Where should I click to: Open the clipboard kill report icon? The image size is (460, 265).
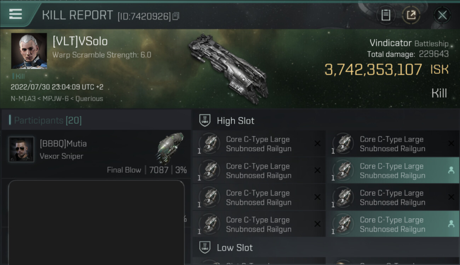(x=385, y=15)
